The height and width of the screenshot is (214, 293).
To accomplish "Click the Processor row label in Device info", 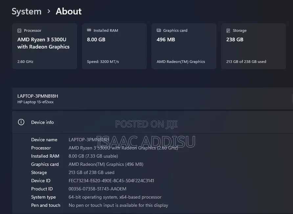I will pyautogui.click(x=41, y=148).
